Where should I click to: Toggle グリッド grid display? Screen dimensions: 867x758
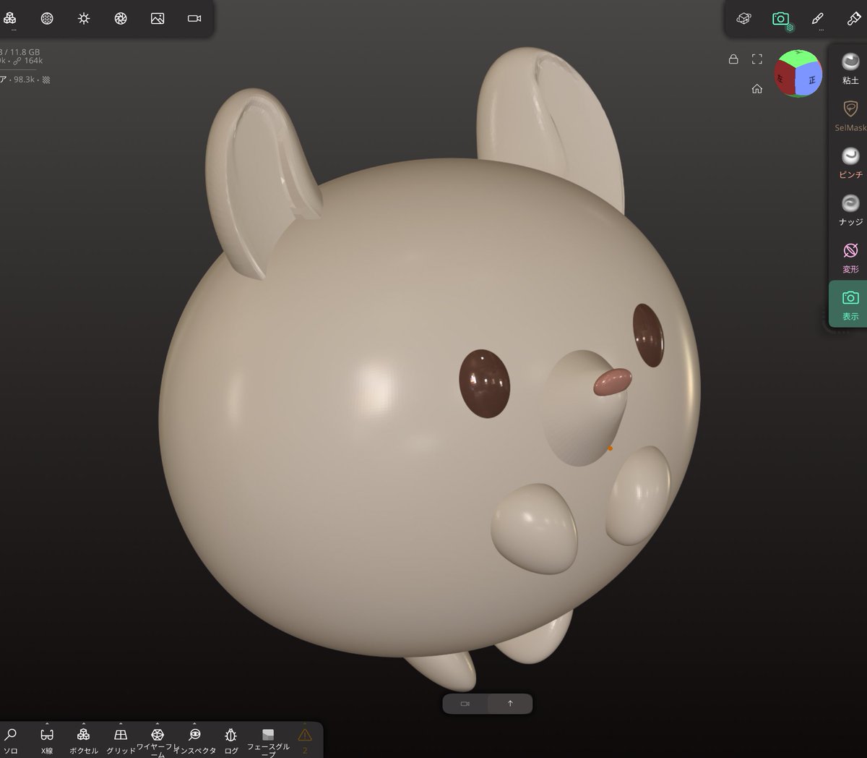point(121,741)
